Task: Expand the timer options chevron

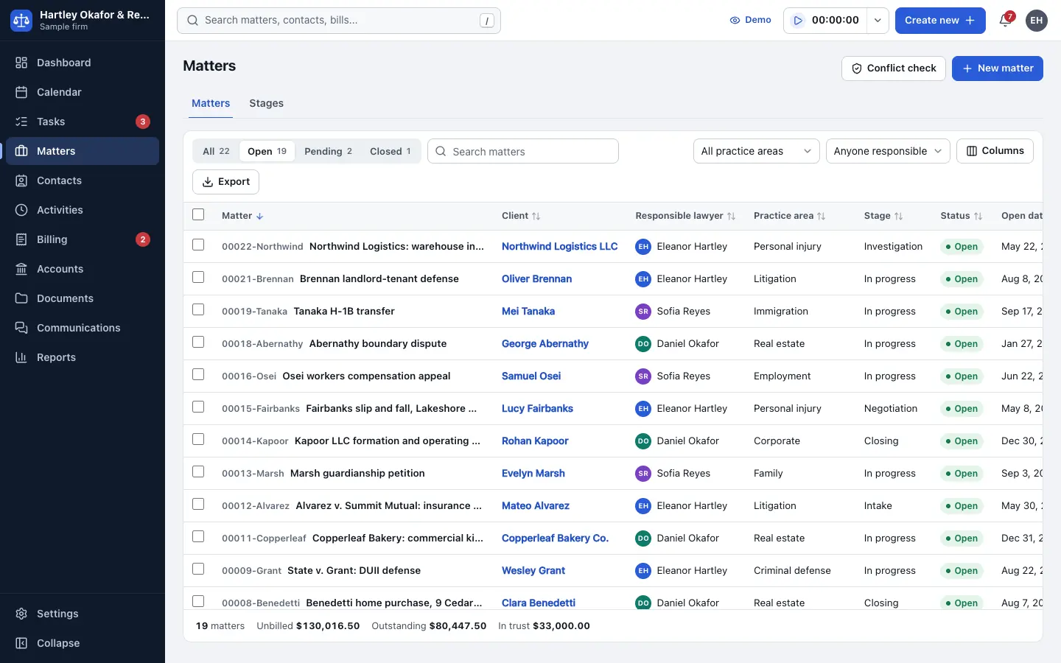Action: click(x=878, y=21)
